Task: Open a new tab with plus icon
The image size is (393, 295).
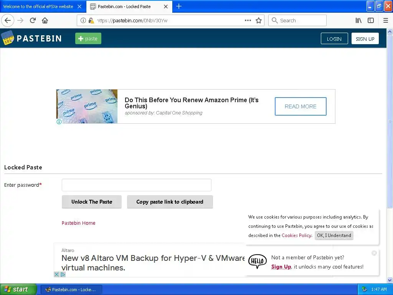Action: click(179, 6)
